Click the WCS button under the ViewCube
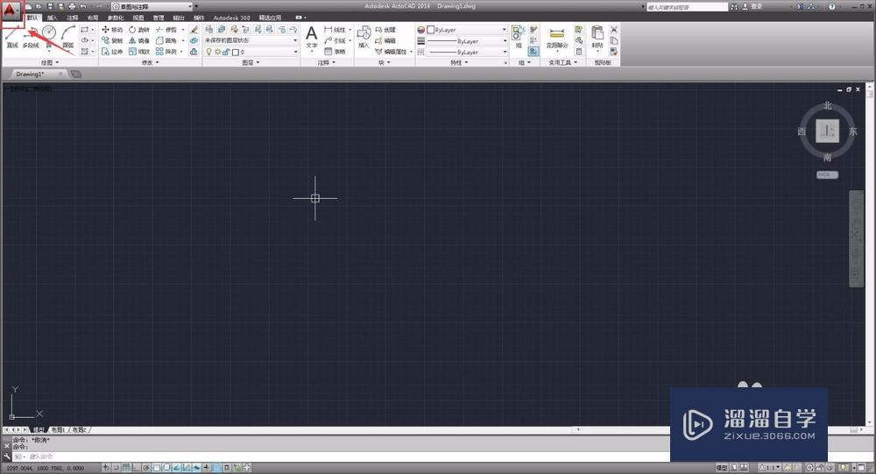The width and height of the screenshot is (876, 474). click(x=828, y=175)
